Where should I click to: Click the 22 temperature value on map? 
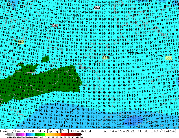coord(134,120)
